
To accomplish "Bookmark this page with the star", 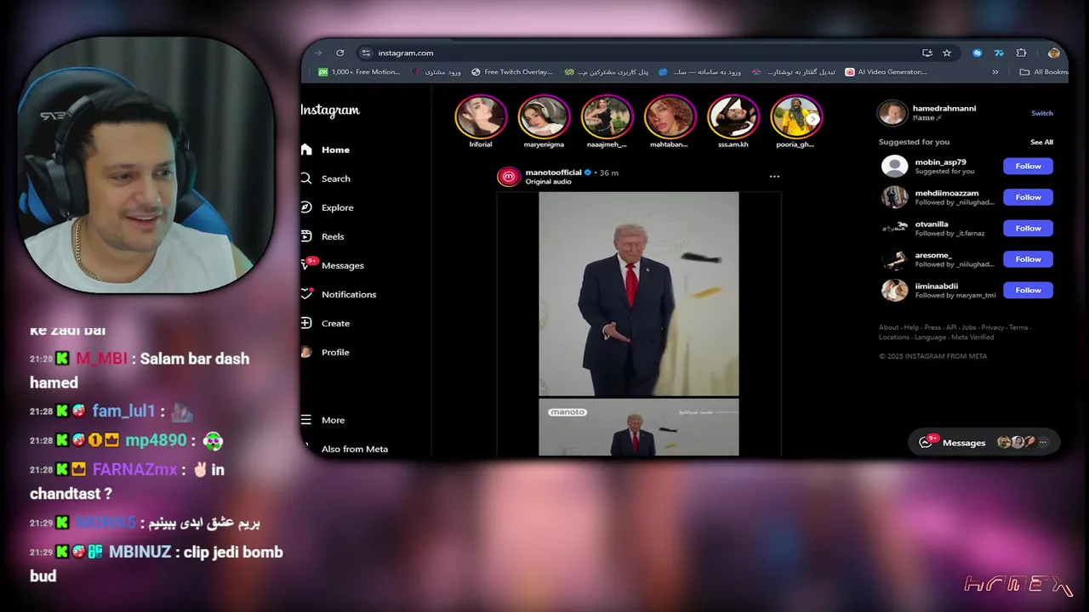I will (x=947, y=53).
